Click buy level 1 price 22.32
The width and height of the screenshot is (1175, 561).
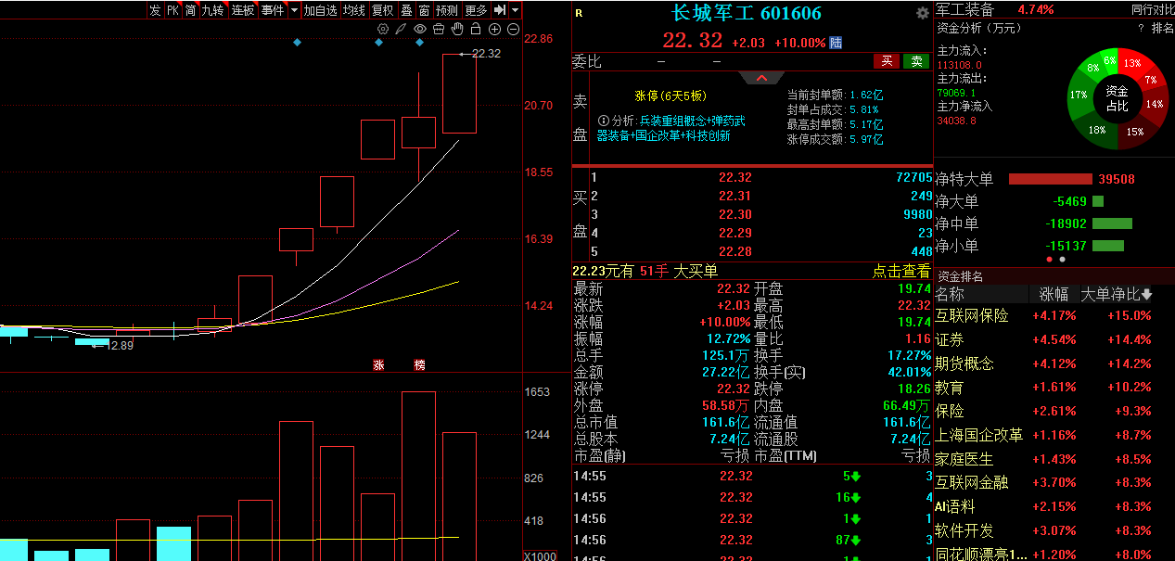(734, 177)
